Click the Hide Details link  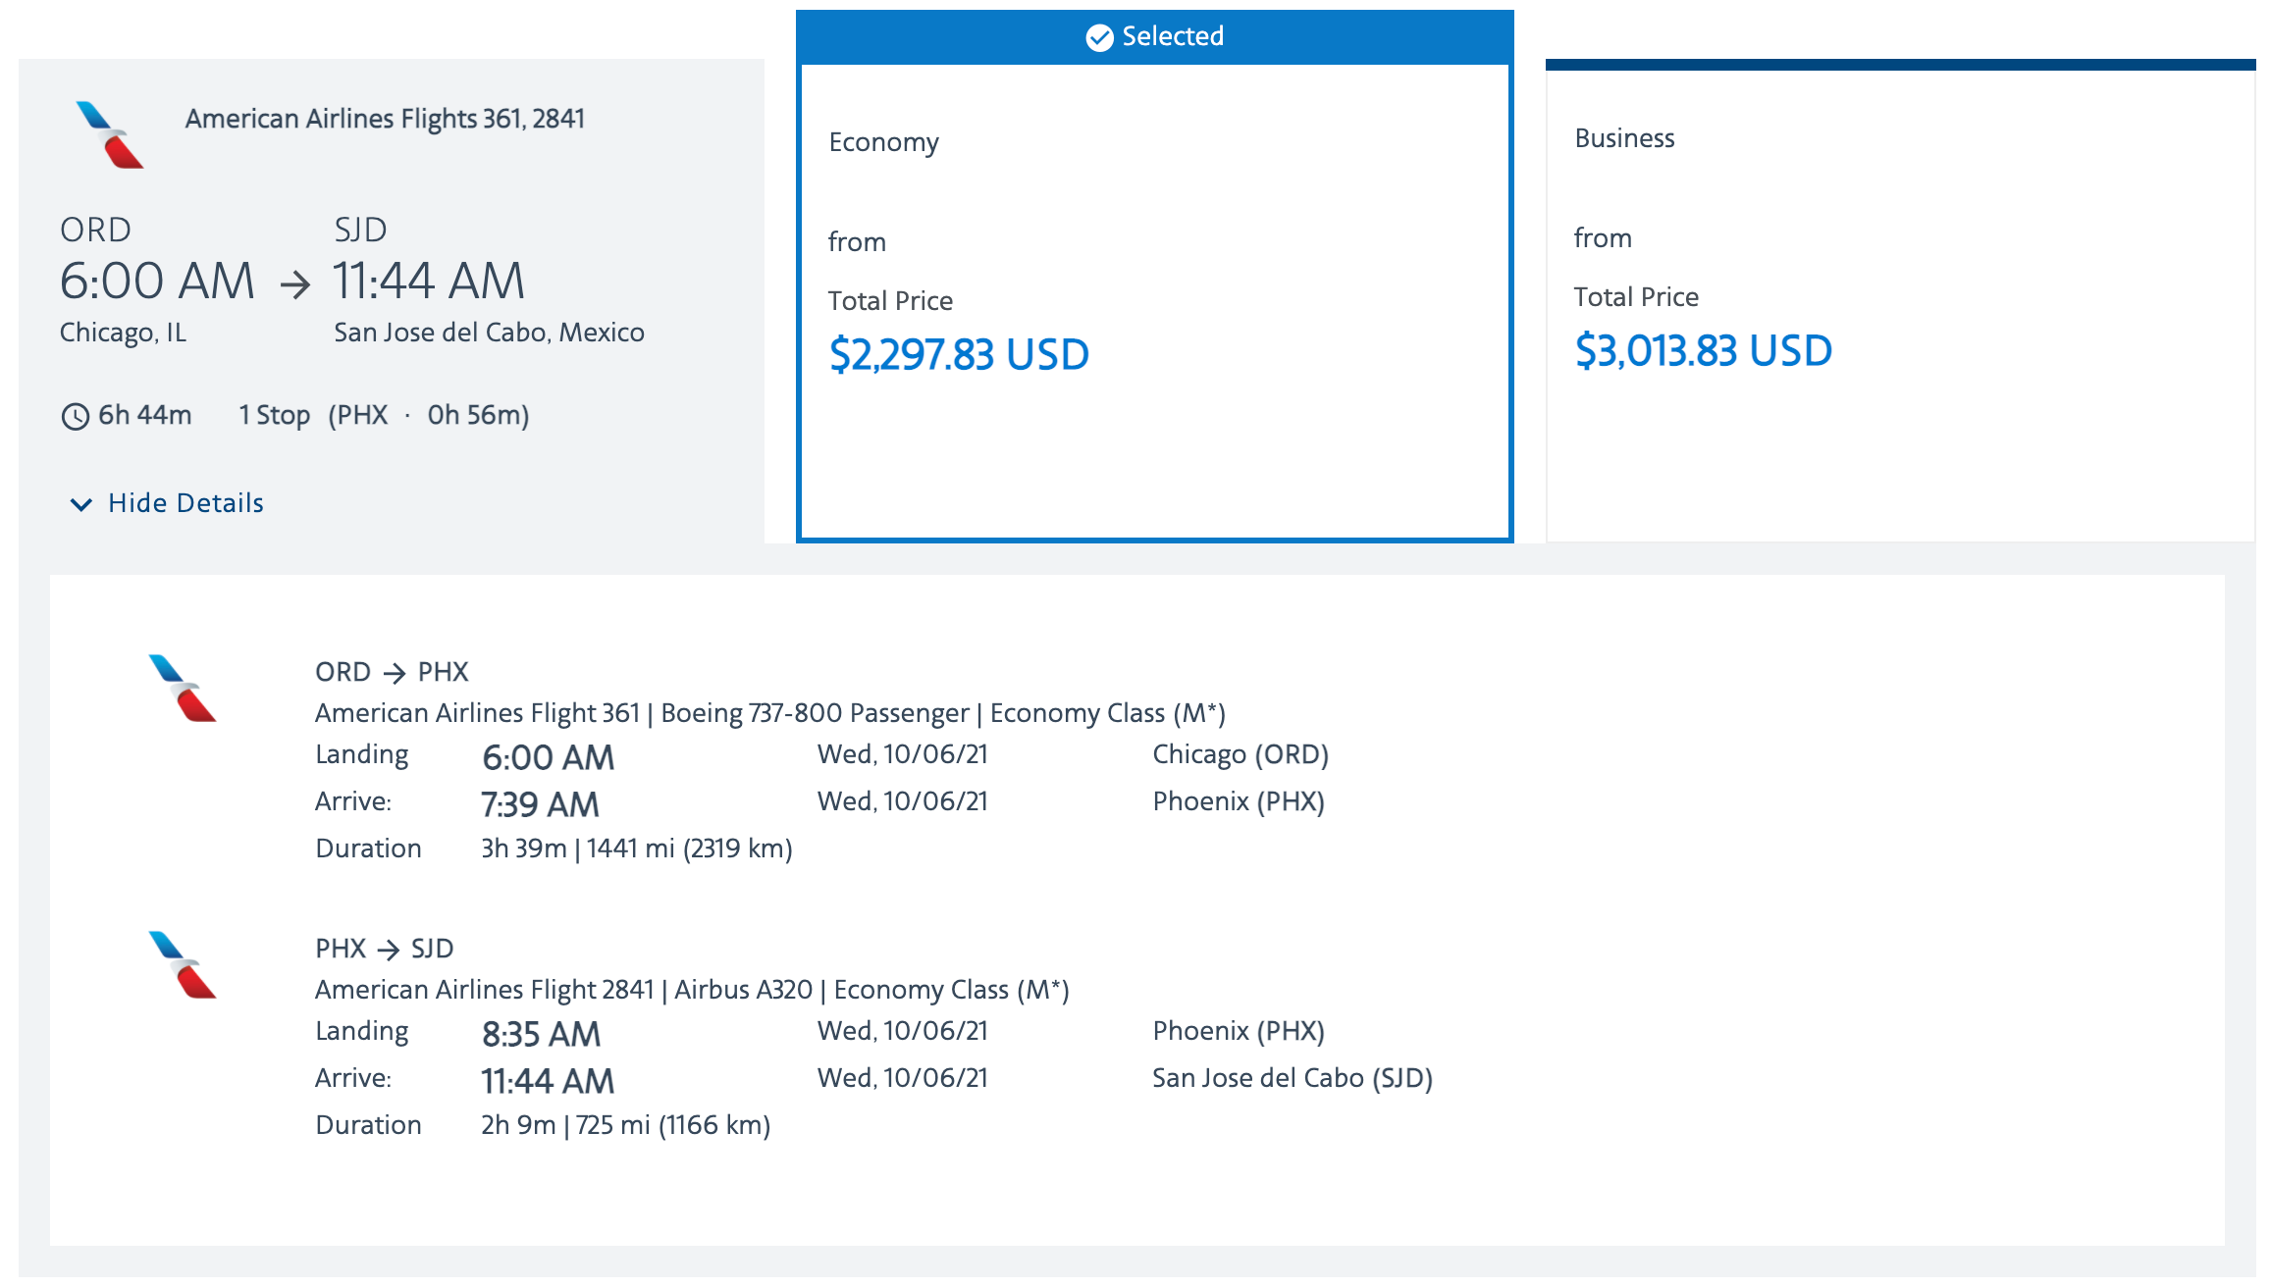coord(185,503)
